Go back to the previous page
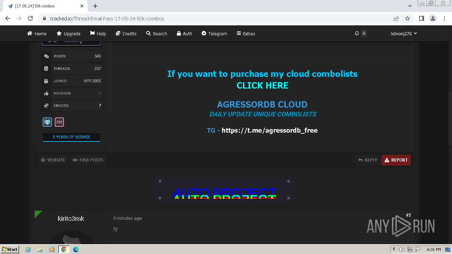 [x=8, y=18]
